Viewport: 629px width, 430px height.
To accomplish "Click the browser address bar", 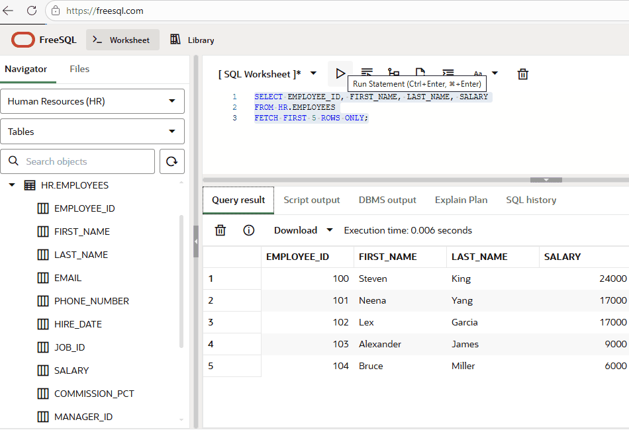I will (132, 11).
